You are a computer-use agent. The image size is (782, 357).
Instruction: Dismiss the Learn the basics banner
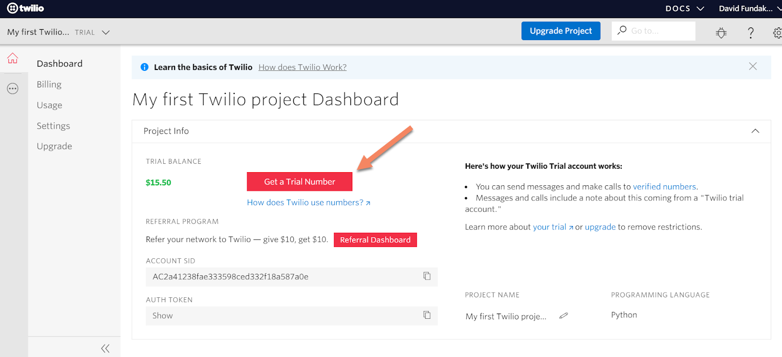[753, 66]
